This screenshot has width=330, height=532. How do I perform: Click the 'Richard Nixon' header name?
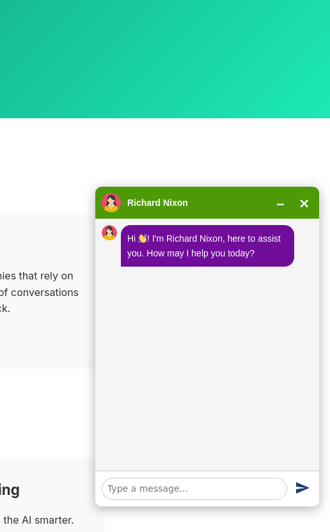coord(157,203)
